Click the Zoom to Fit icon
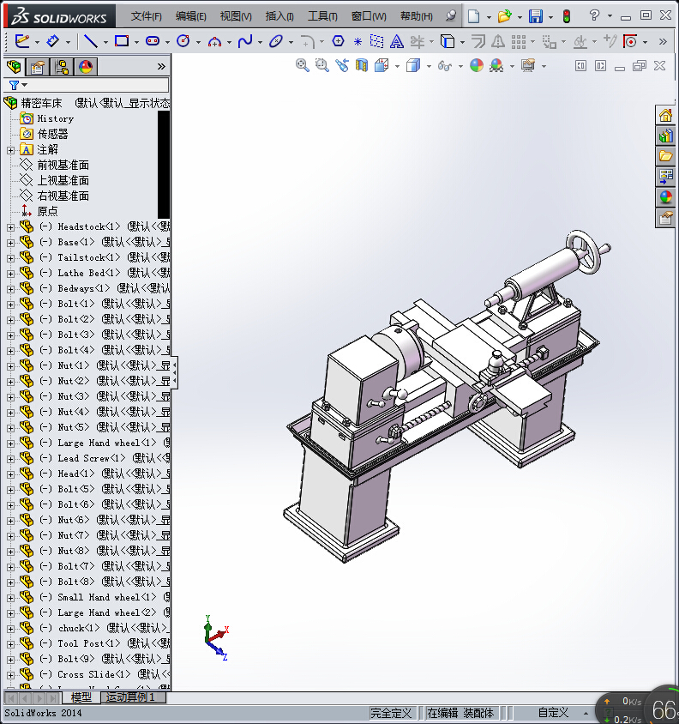Viewport: 679px width, 724px height. click(x=303, y=65)
